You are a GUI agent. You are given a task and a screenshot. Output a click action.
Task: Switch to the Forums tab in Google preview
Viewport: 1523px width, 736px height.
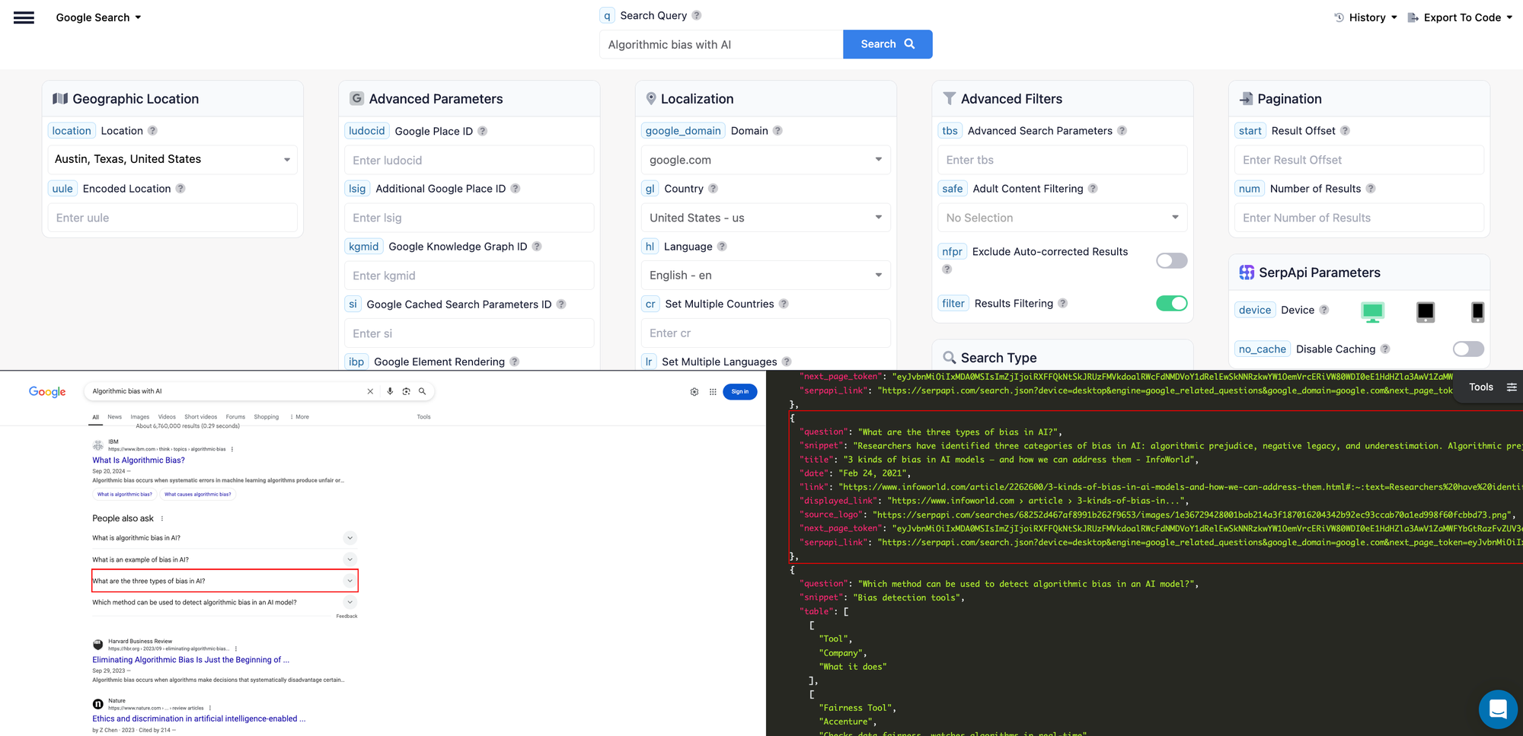pos(235,417)
